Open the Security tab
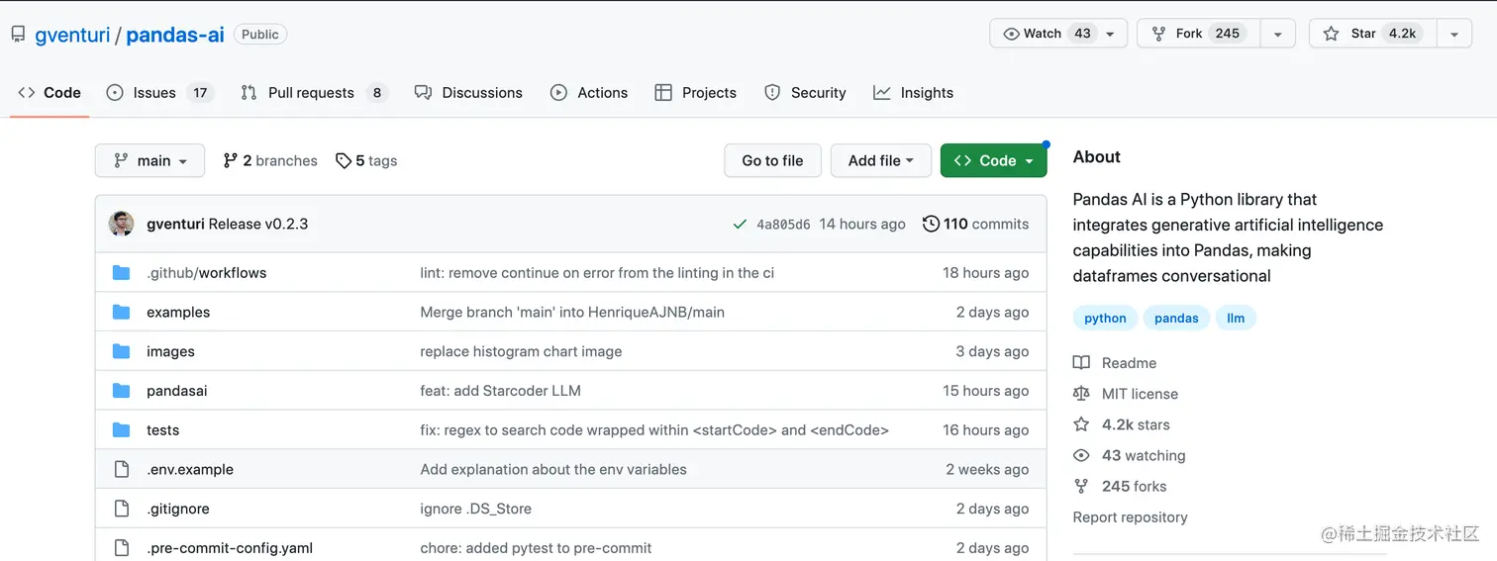 pyautogui.click(x=805, y=93)
